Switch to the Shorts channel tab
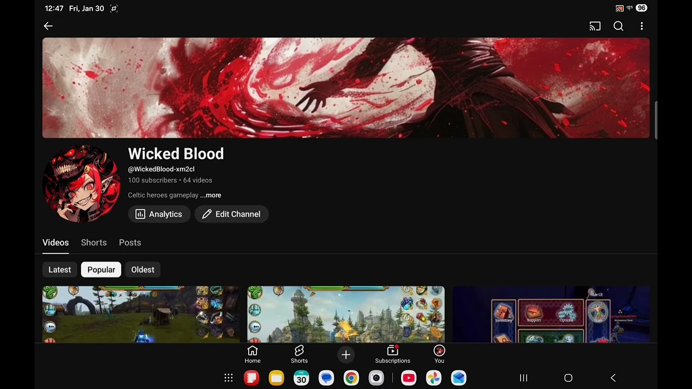Image resolution: width=692 pixels, height=389 pixels. [94, 243]
